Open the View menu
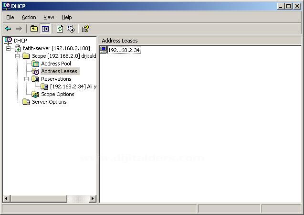This screenshot has width=304, height=215. [x=49, y=17]
